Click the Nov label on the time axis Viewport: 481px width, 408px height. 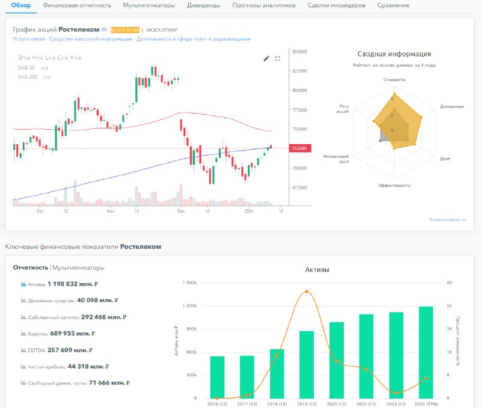point(111,211)
